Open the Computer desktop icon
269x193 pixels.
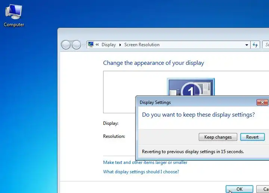click(14, 15)
